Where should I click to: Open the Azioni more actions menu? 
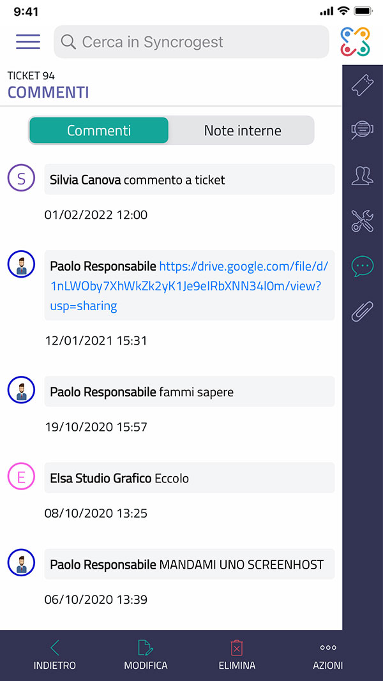[x=327, y=655]
